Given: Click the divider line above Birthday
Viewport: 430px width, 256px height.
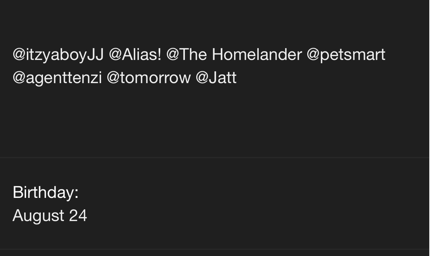Looking at the screenshot, I should [215, 157].
